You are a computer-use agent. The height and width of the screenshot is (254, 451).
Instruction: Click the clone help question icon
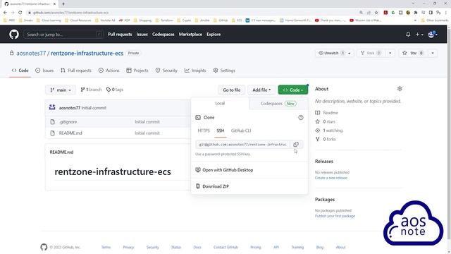click(301, 118)
